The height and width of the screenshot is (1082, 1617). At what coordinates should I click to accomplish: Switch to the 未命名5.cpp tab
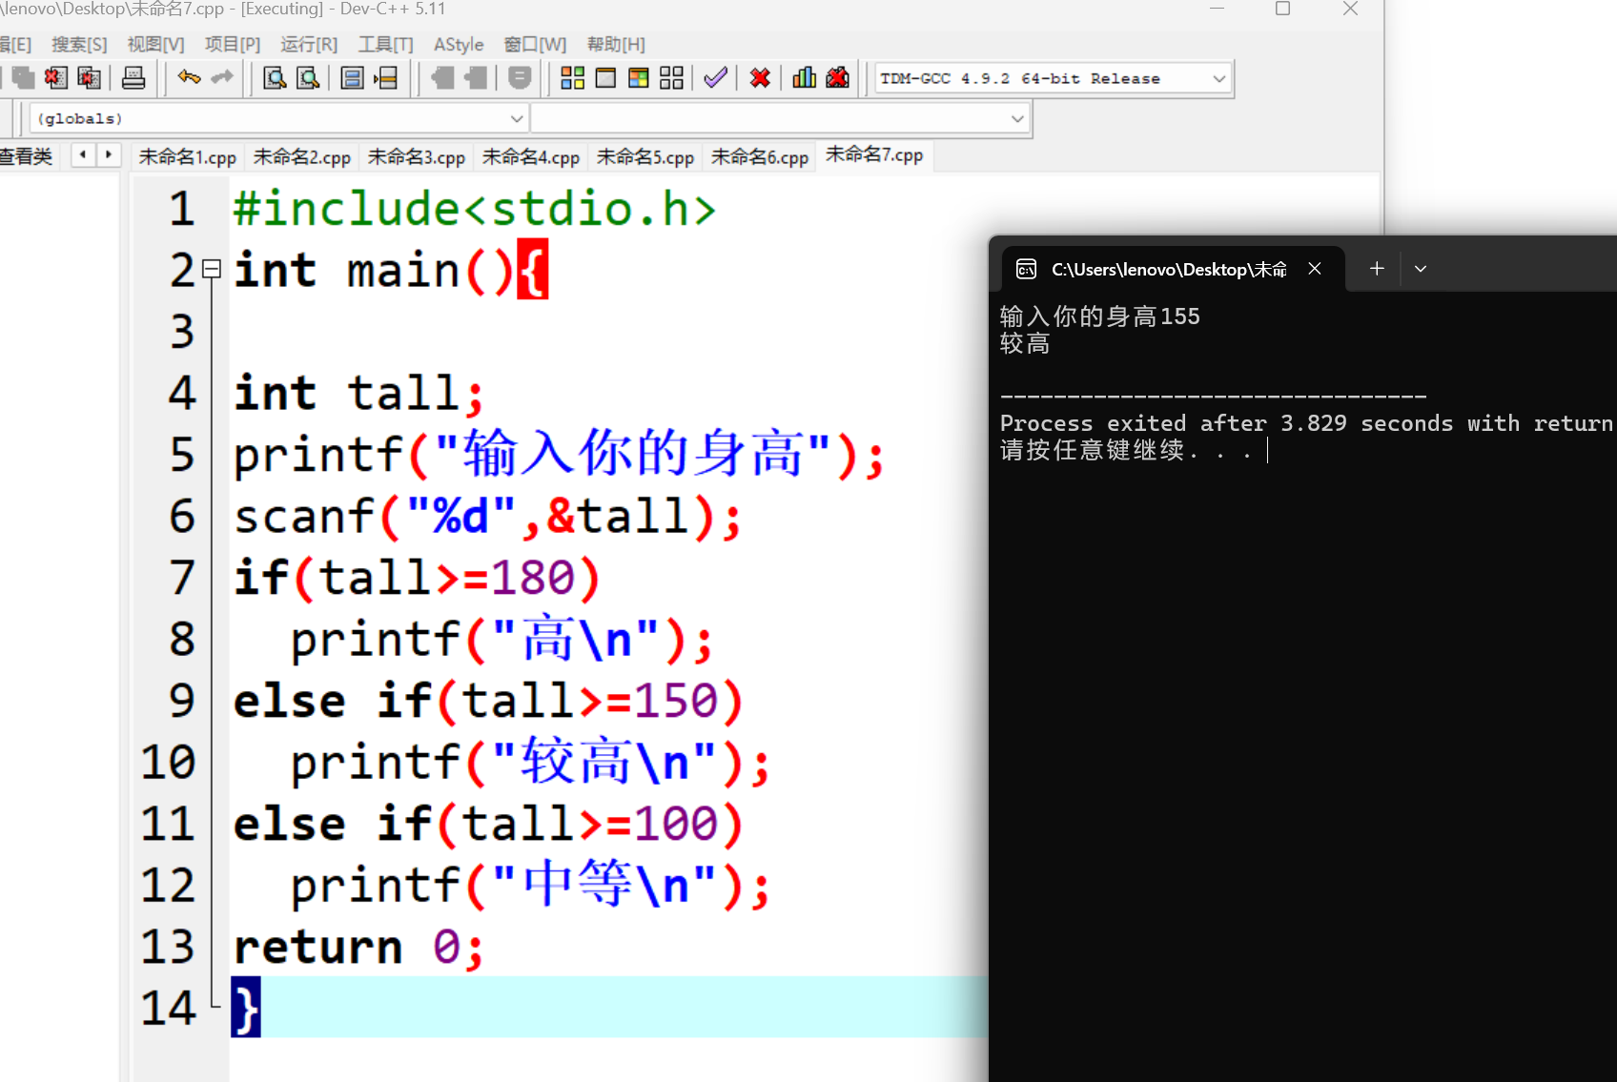coord(645,157)
